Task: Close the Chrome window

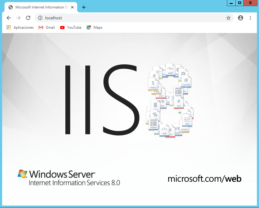Action: click(x=250, y=3)
